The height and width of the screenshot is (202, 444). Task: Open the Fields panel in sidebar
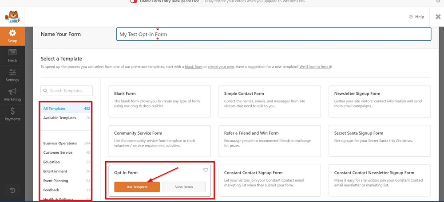pyautogui.click(x=12, y=55)
